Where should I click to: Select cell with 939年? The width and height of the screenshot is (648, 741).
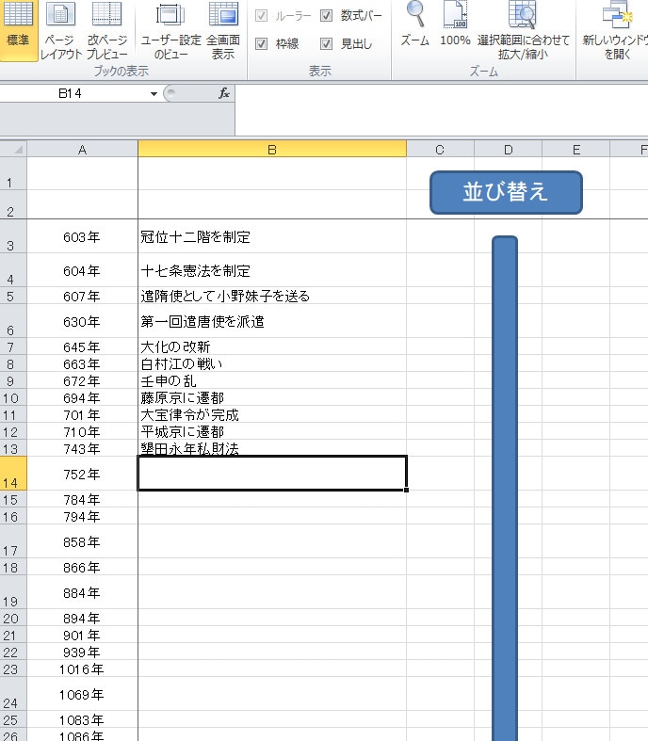(82, 652)
